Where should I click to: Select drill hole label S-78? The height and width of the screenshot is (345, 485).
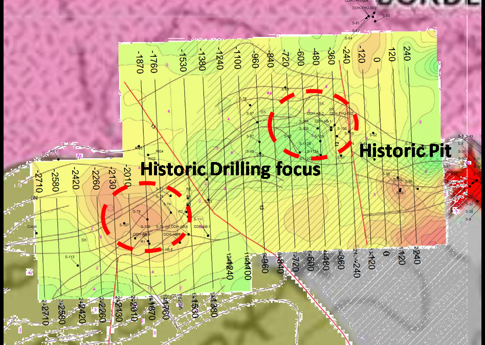click(243, 99)
